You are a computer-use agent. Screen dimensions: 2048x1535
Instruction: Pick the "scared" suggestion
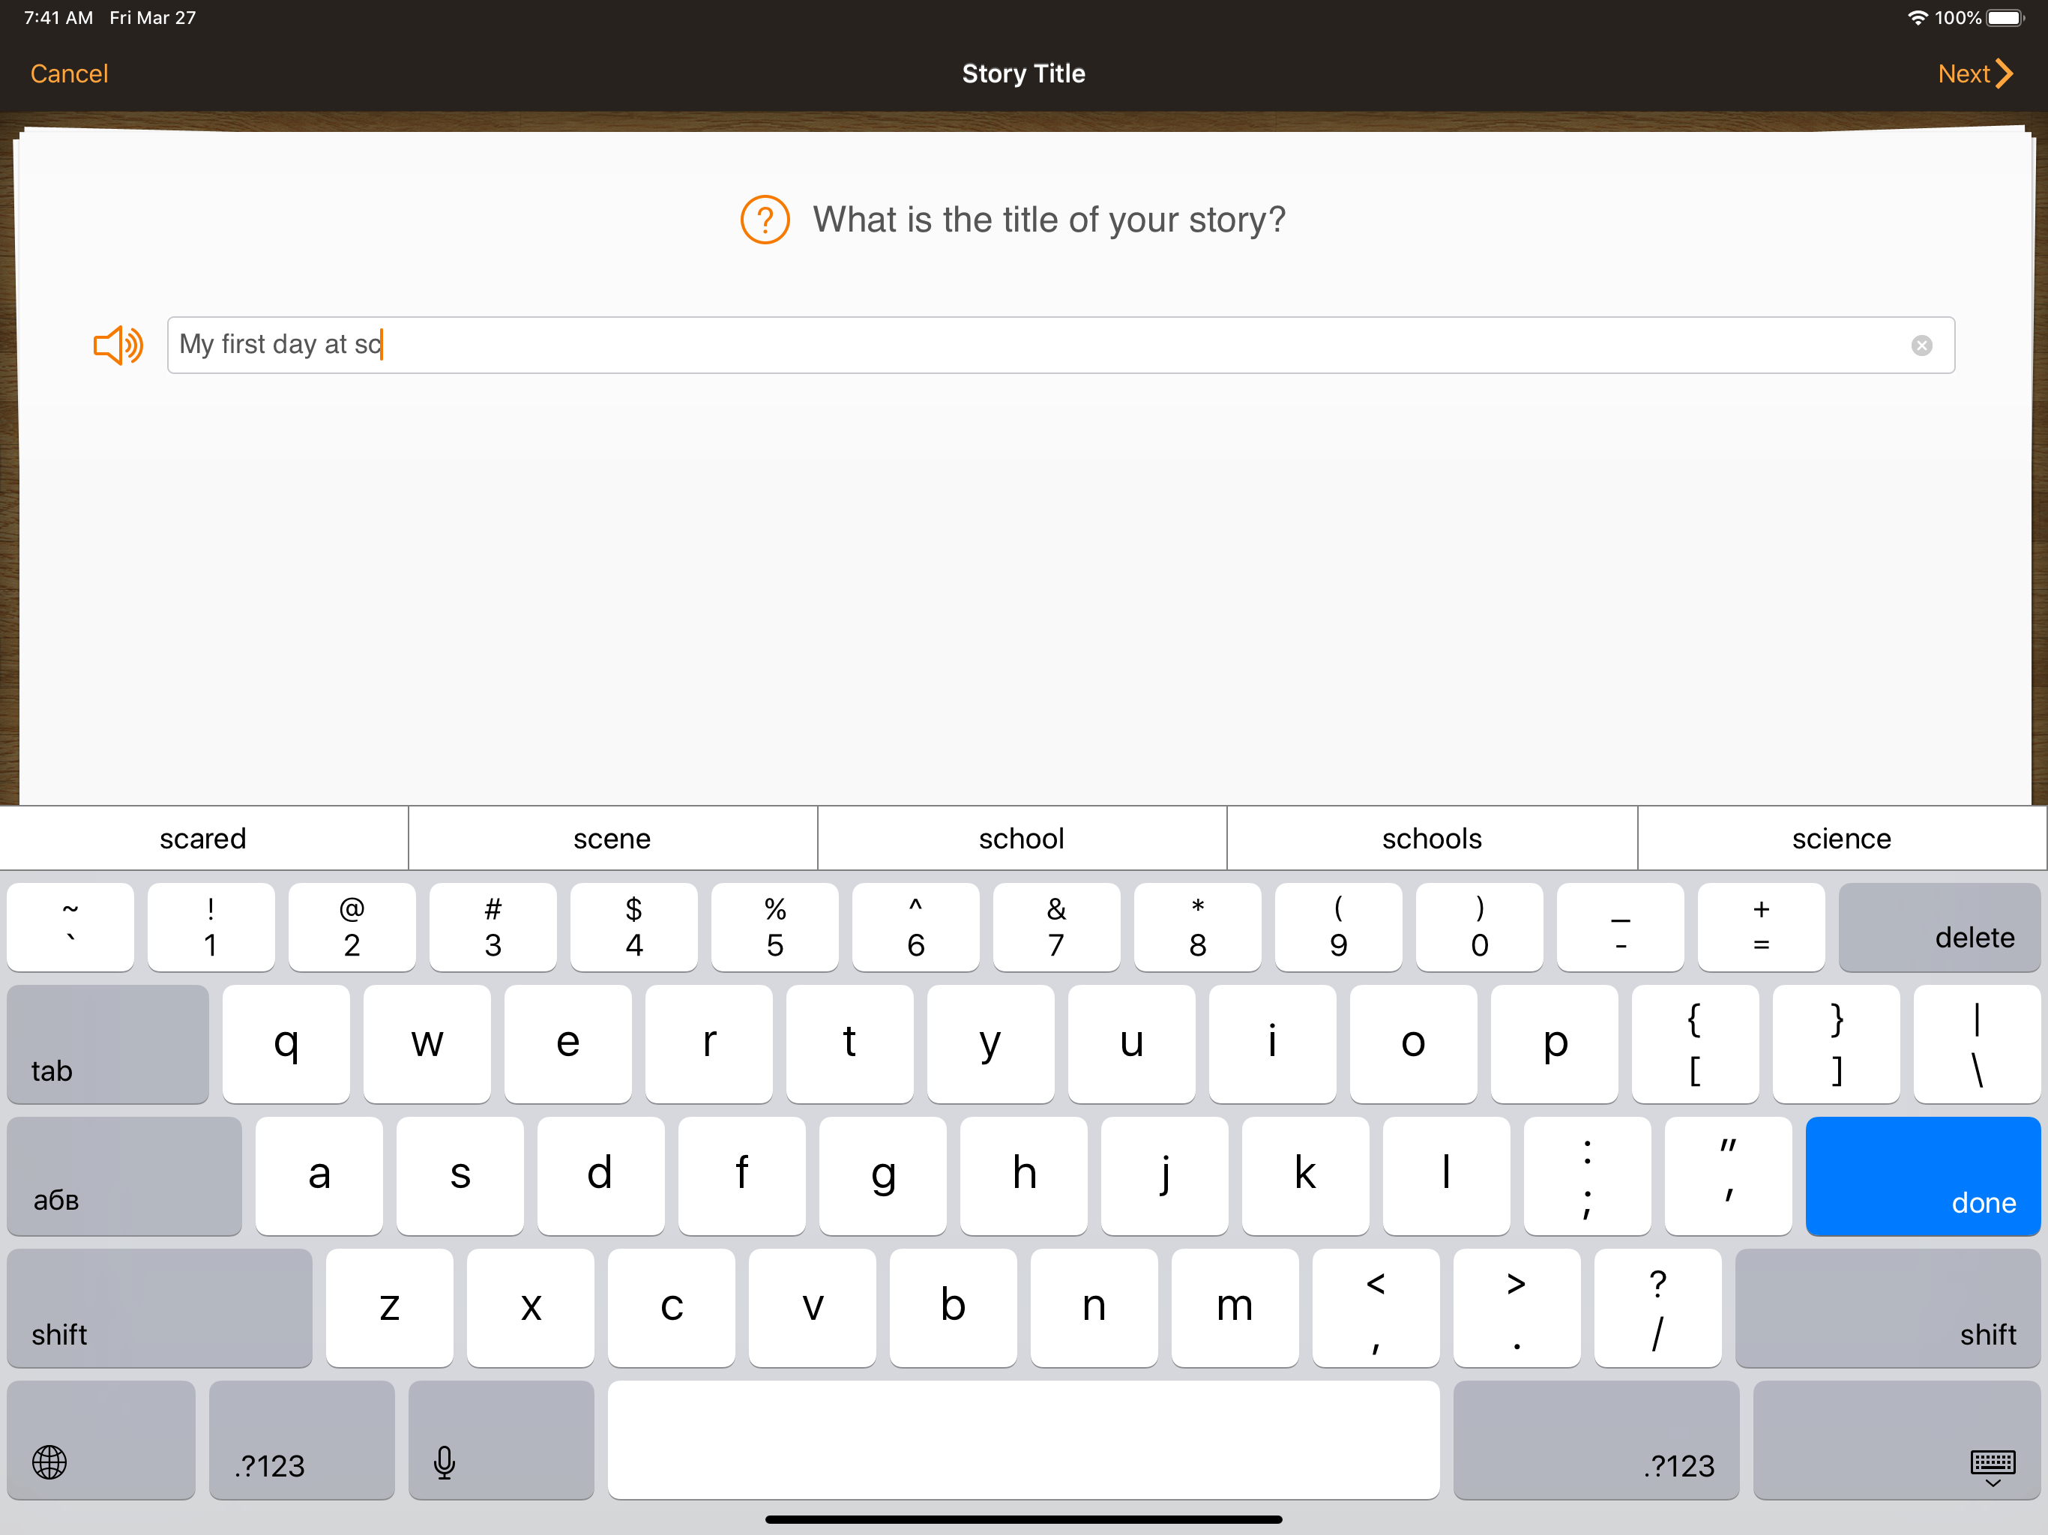pos(202,839)
